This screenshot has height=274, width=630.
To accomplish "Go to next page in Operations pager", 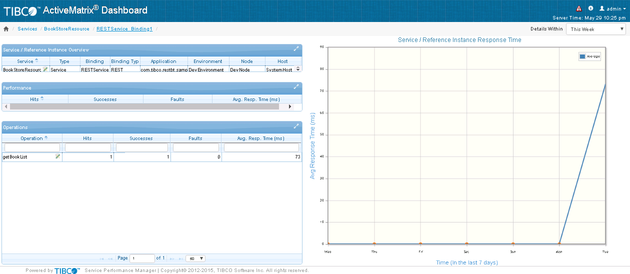I will [172, 258].
